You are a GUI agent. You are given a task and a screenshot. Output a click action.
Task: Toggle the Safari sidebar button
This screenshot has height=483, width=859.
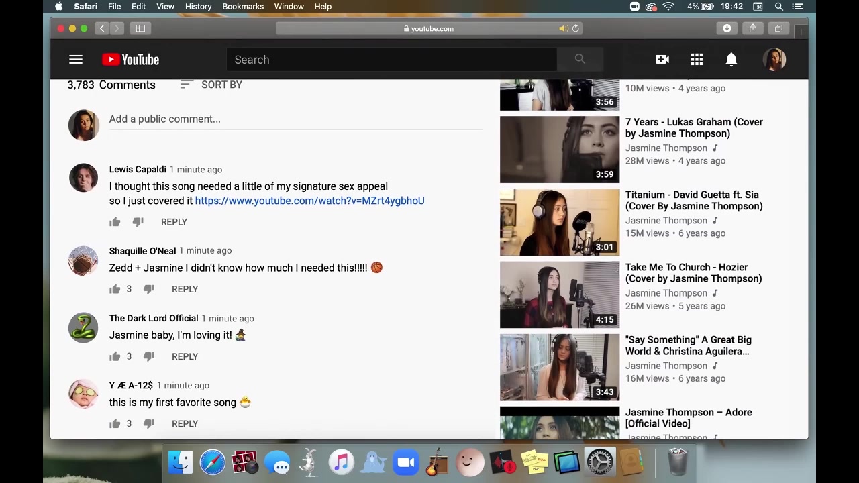point(140,28)
